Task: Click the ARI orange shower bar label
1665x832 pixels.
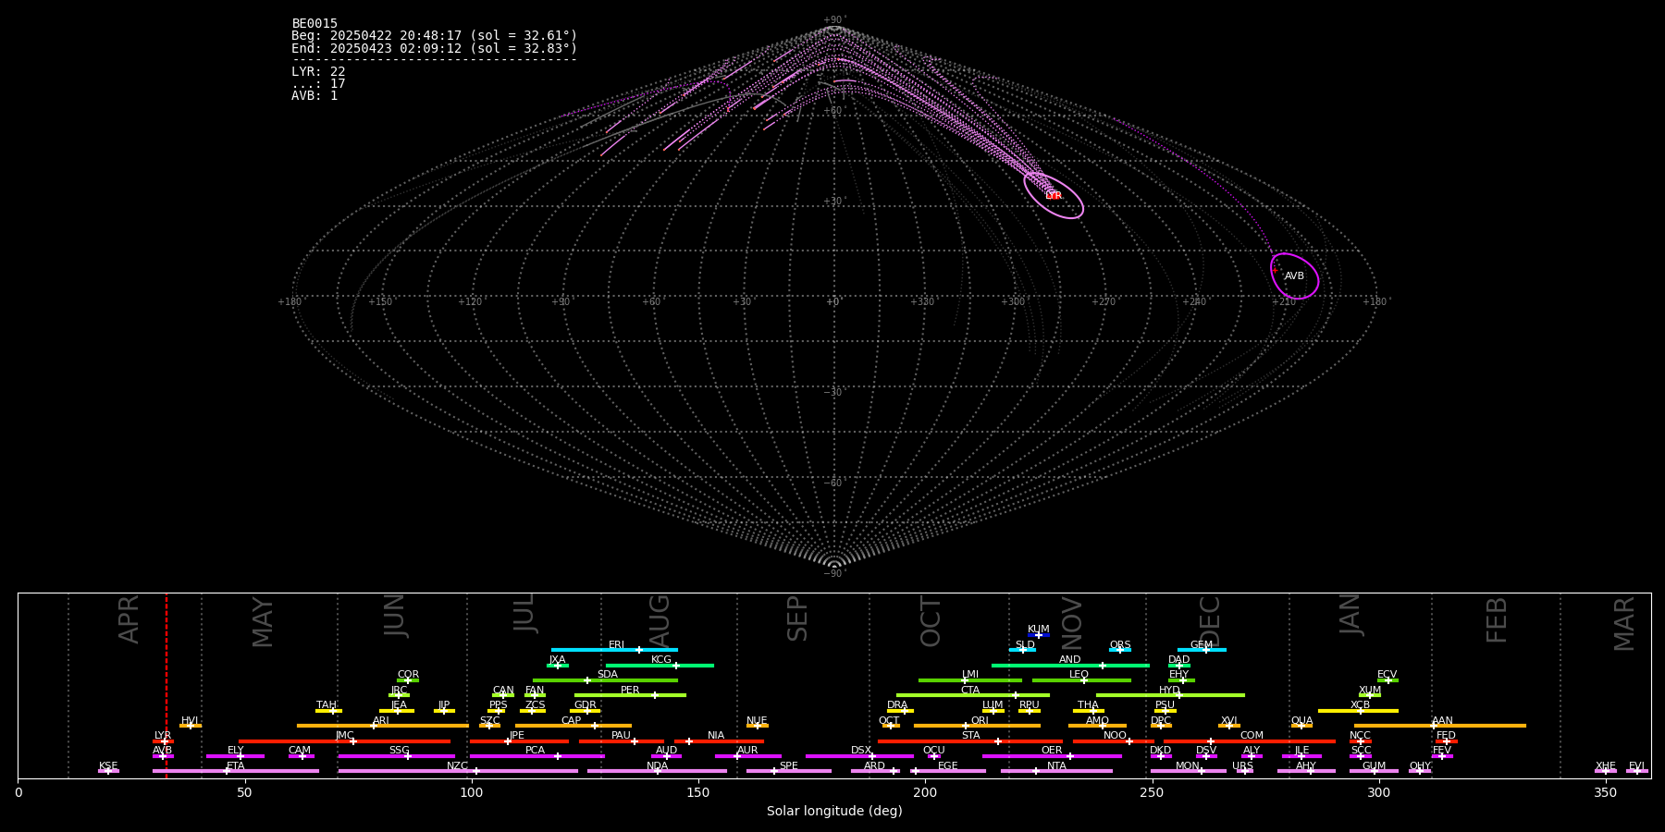Action: pos(380,721)
